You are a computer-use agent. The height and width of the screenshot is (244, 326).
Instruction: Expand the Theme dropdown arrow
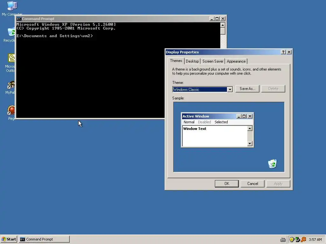(230, 89)
